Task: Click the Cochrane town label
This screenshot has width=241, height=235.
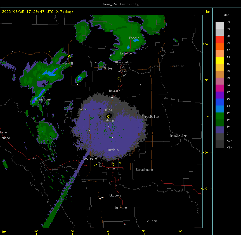Action: tap(90, 159)
